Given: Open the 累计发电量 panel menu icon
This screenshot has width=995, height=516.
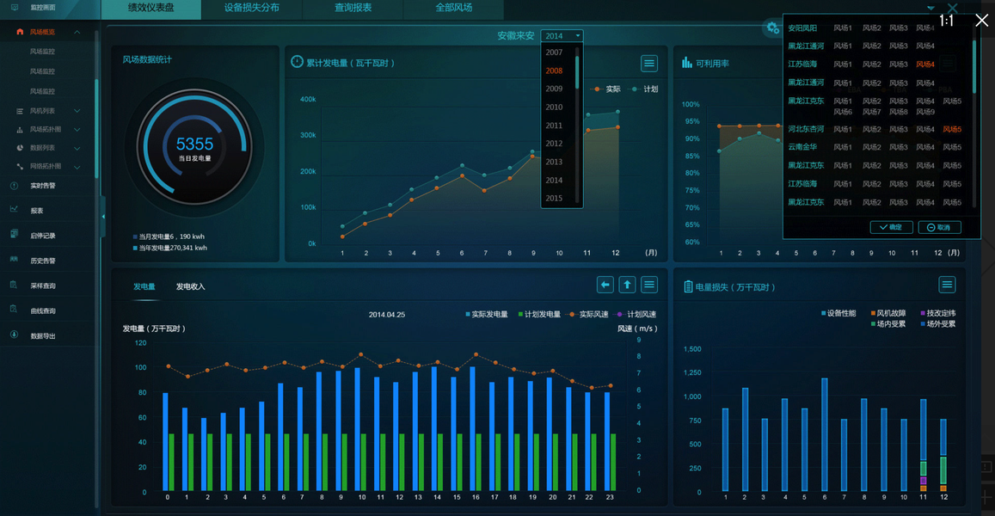Looking at the screenshot, I should click(x=648, y=63).
